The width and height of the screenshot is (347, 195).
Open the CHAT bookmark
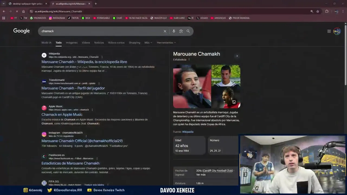click(x=117, y=18)
